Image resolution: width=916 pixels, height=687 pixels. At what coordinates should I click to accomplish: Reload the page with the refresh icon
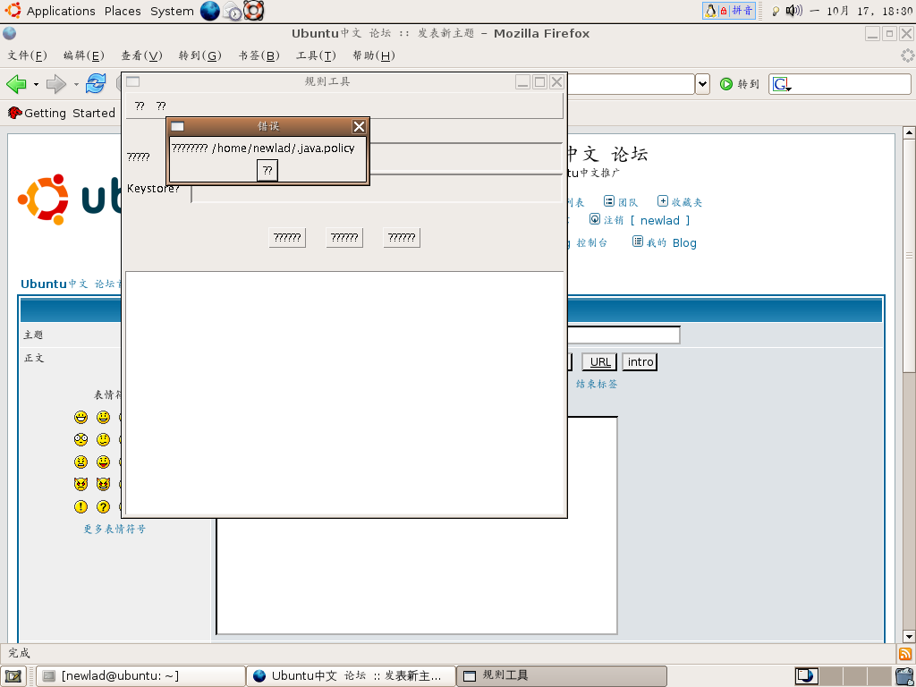pyautogui.click(x=96, y=84)
